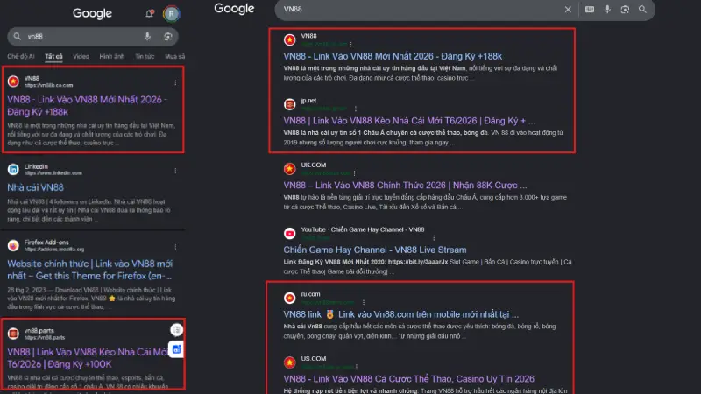Click LinkedIn favicon in left results
The width and height of the screenshot is (701, 394).
tap(13, 169)
